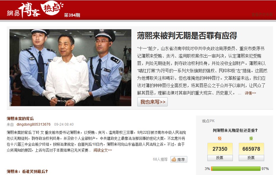Click the green poll result bar
The width and height of the screenshot is (276, 175).
[236, 169]
